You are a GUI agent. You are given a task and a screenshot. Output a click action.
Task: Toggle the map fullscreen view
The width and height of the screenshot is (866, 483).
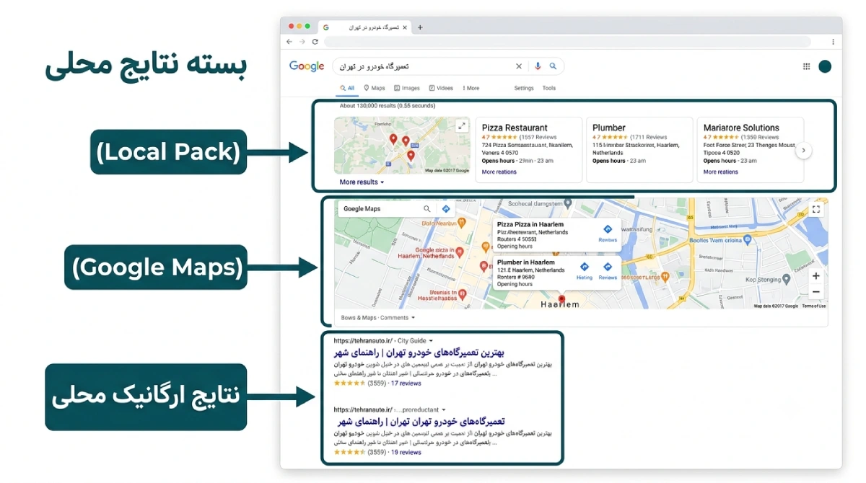816,209
